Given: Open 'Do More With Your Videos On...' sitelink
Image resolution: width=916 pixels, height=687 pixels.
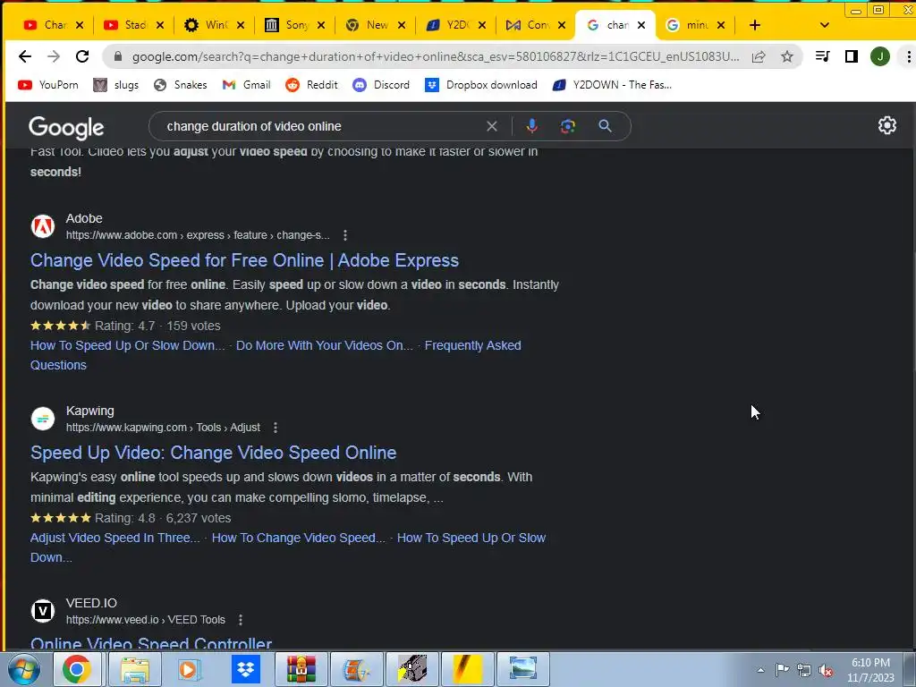Looking at the screenshot, I should [x=324, y=345].
